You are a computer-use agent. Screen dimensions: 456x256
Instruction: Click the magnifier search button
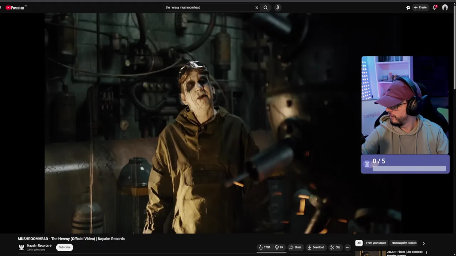click(265, 7)
